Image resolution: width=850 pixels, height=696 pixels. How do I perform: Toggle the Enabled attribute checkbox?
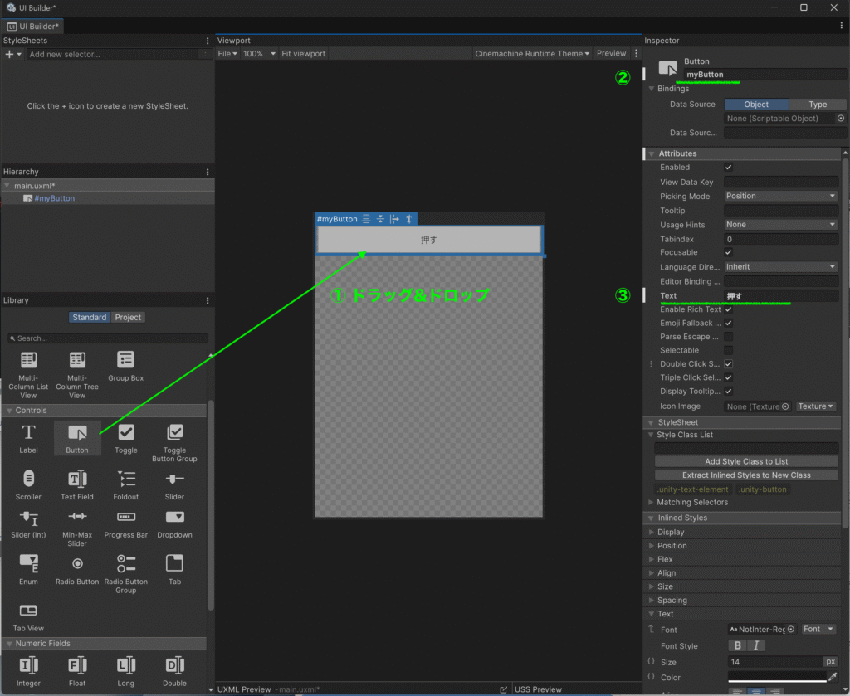729,168
